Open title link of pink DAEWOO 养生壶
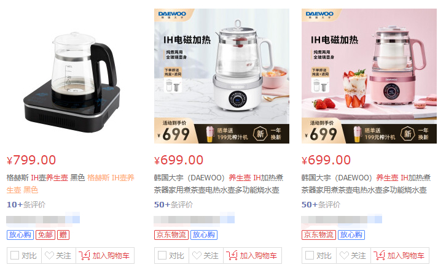The image size is (446, 273). pos(366,184)
